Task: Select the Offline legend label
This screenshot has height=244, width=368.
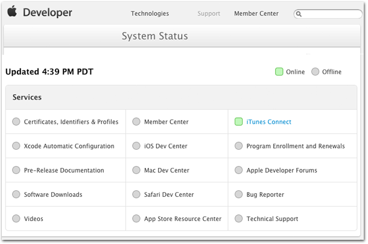Action: [332, 72]
